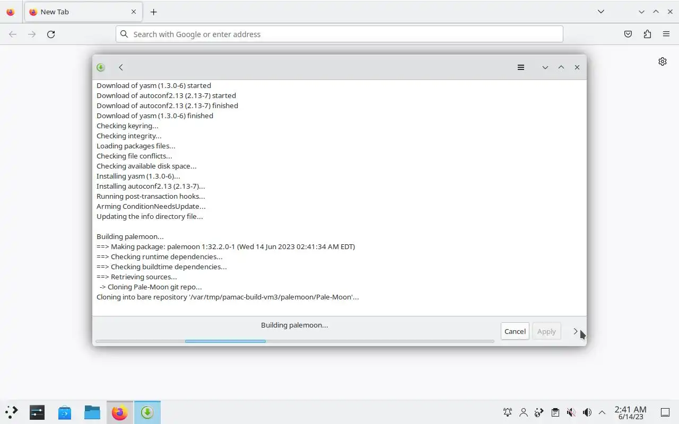Save to Pocket icon in Firefox toolbar
This screenshot has height=424, width=679.
point(628,34)
